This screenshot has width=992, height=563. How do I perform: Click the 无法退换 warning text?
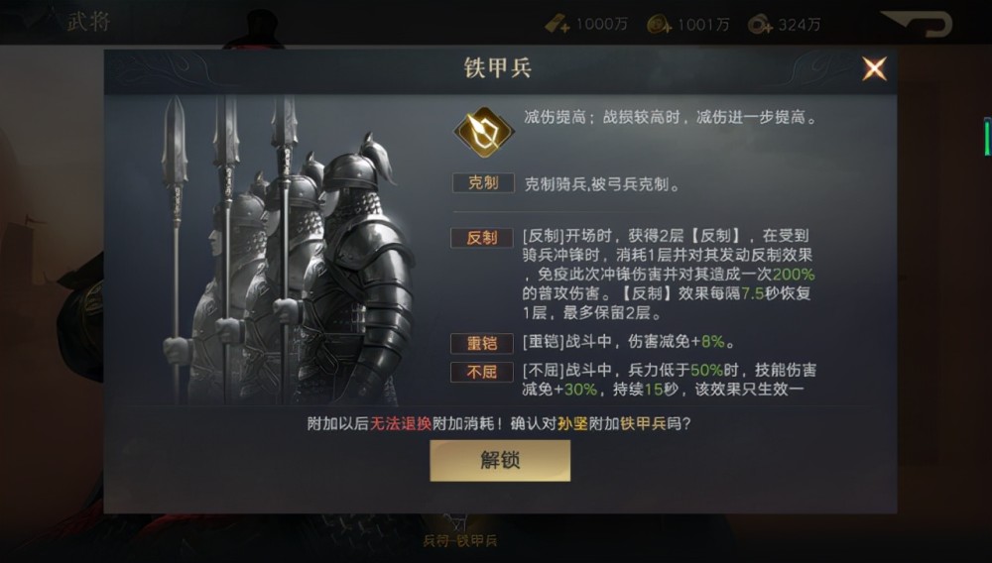tap(401, 423)
